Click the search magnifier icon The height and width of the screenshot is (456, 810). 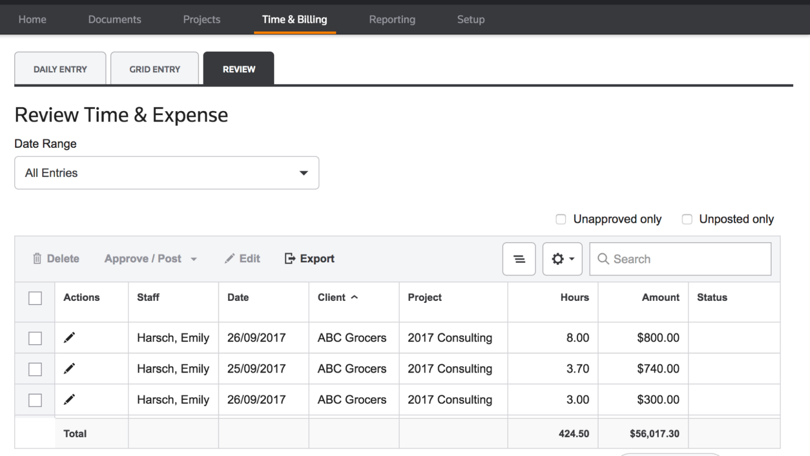click(603, 259)
